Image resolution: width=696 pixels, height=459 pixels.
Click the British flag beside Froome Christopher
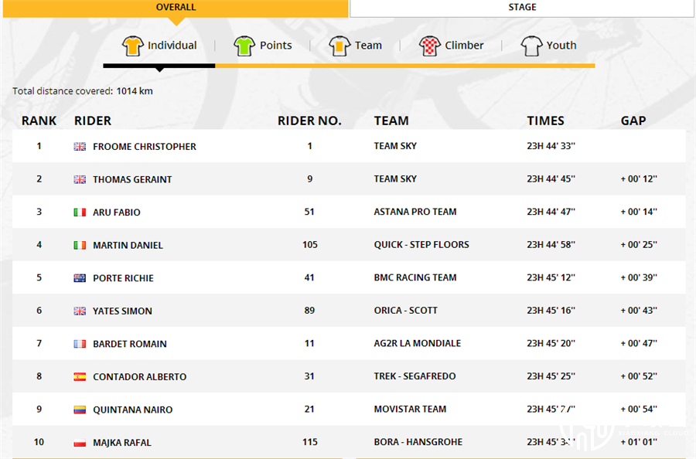tap(80, 146)
